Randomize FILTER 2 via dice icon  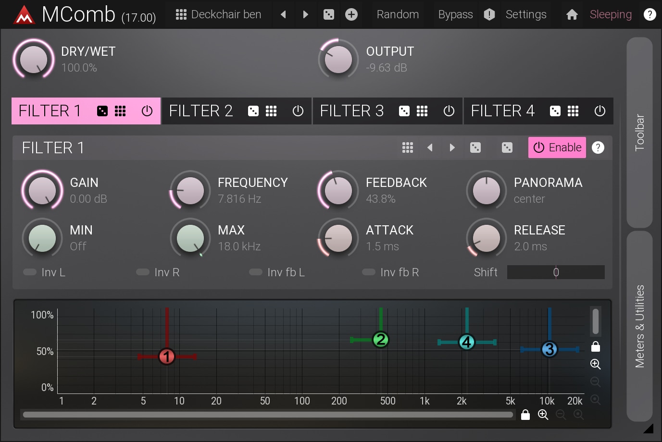(253, 111)
